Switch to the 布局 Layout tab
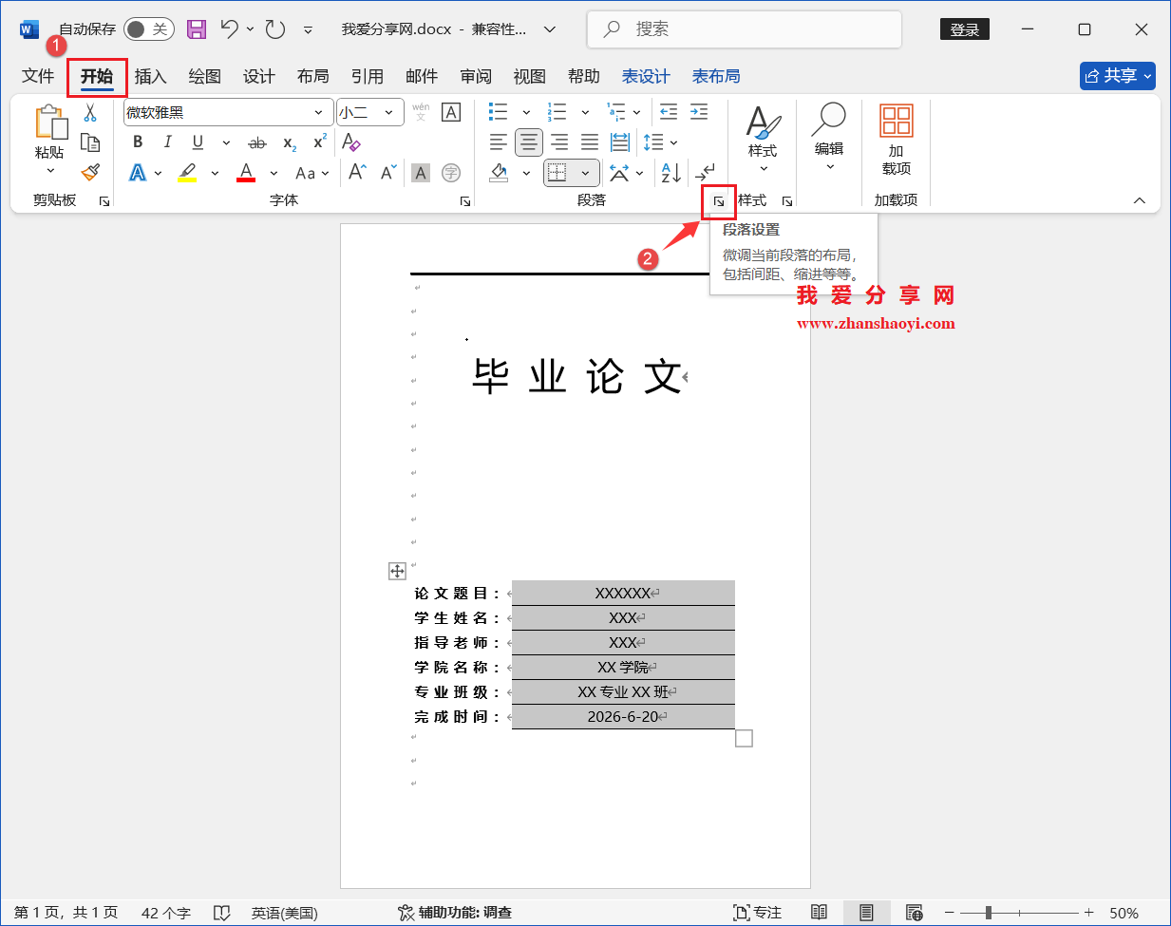This screenshot has width=1171, height=926. [312, 76]
